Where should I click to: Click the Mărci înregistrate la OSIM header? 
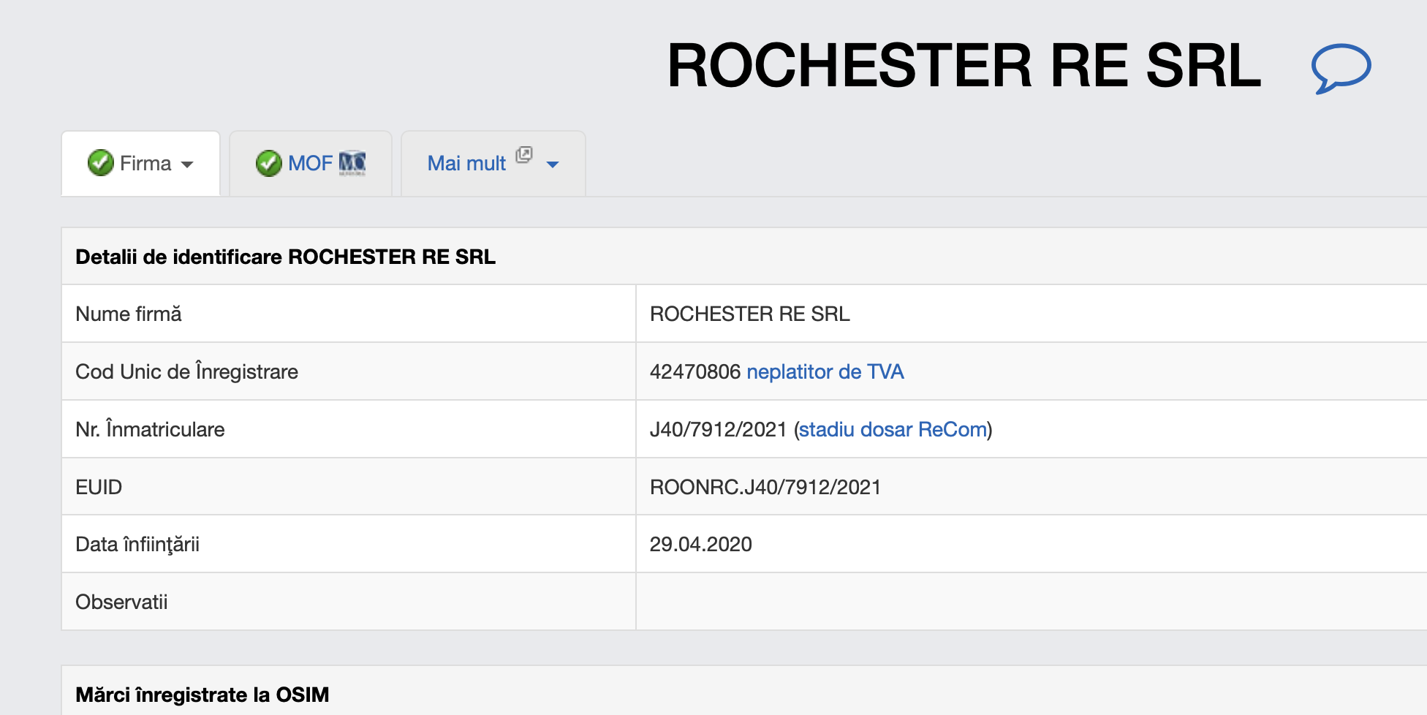pos(202,695)
